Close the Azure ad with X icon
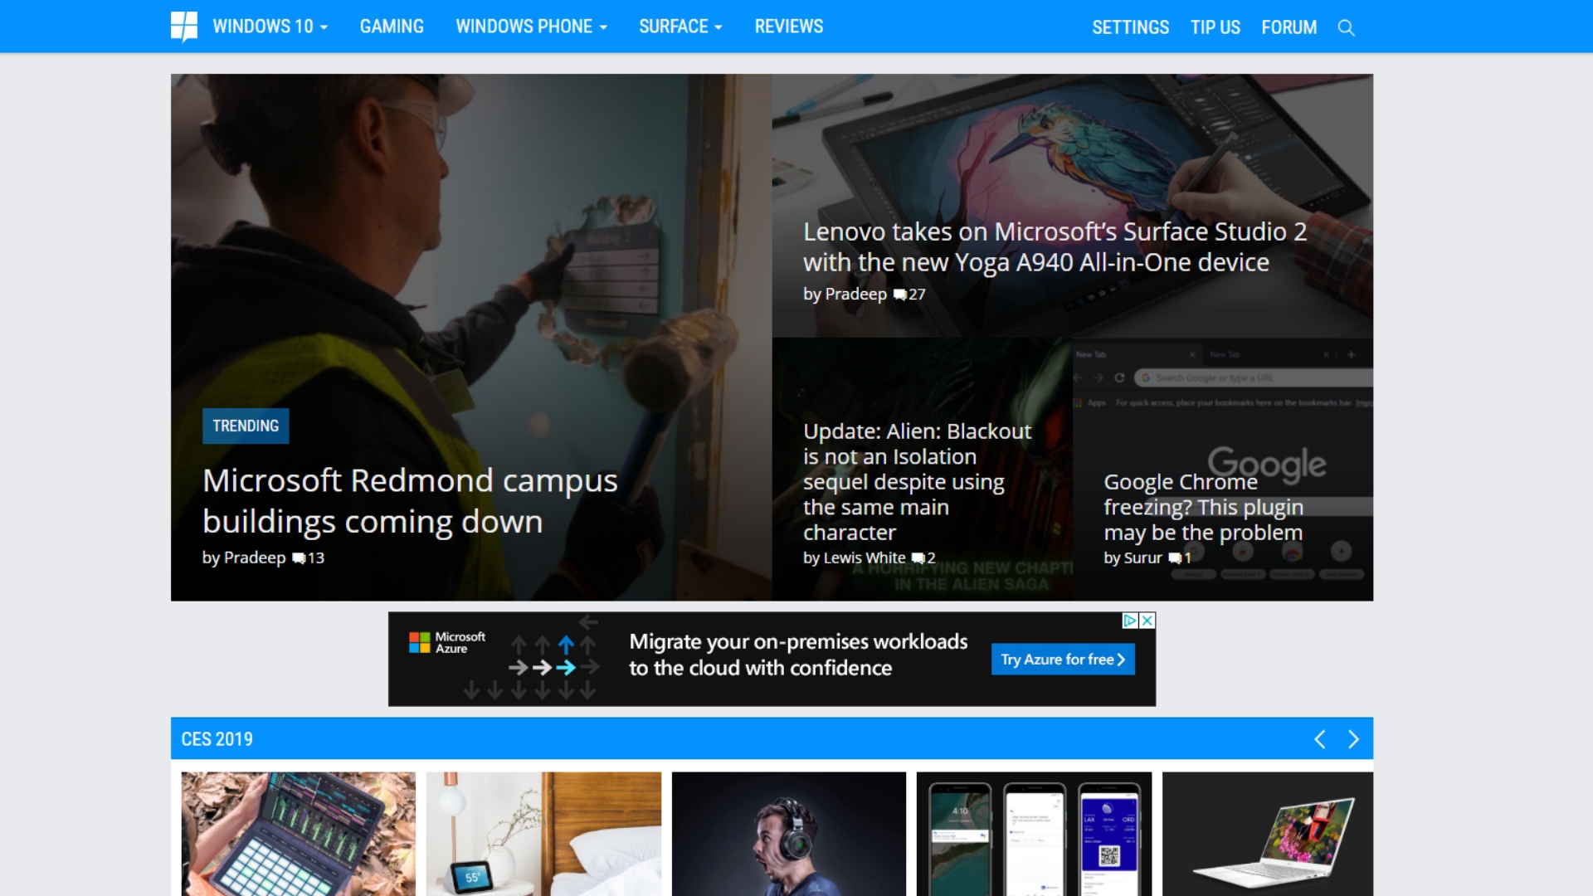 [1147, 621]
